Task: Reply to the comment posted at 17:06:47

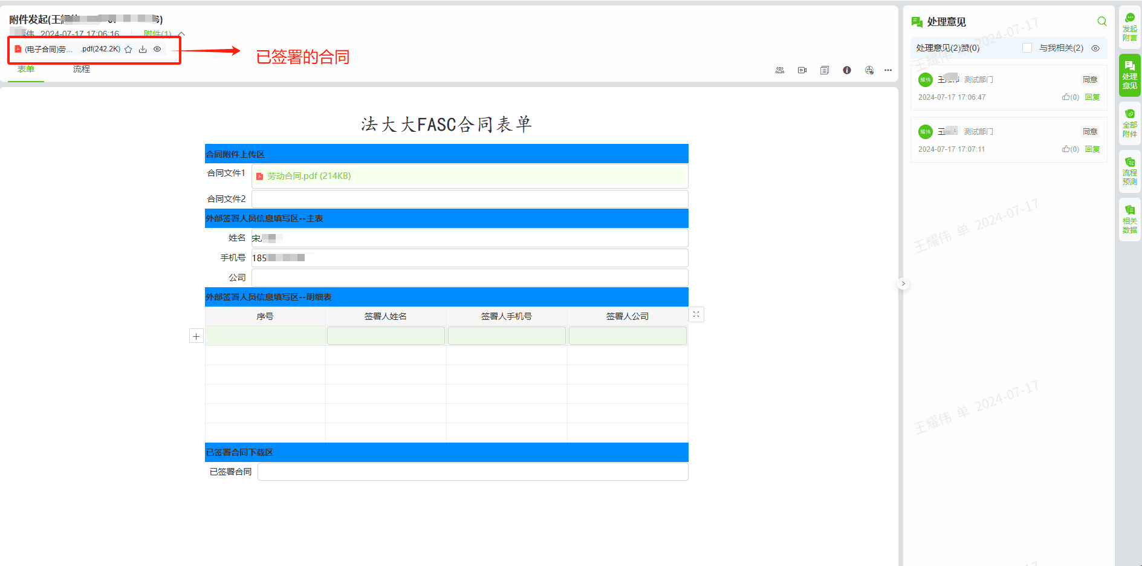Action: [x=1092, y=97]
